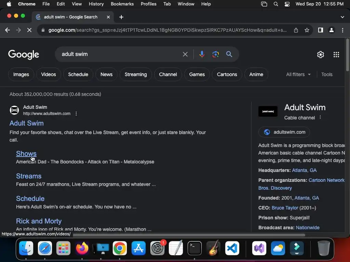Open Launchpad from the dock
This screenshot has width=350, height=262.
63,248
